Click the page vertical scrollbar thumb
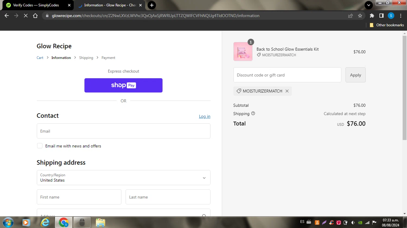Viewport: 407px width, 228px height. (x=405, y=88)
